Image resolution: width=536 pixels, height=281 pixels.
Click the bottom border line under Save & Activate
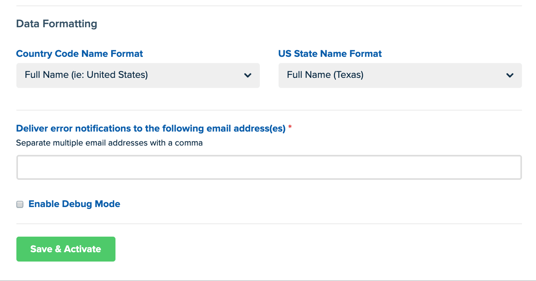268,280
